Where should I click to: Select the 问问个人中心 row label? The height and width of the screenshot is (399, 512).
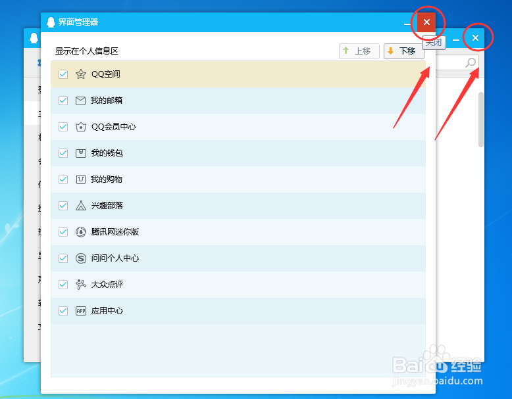[115, 258]
